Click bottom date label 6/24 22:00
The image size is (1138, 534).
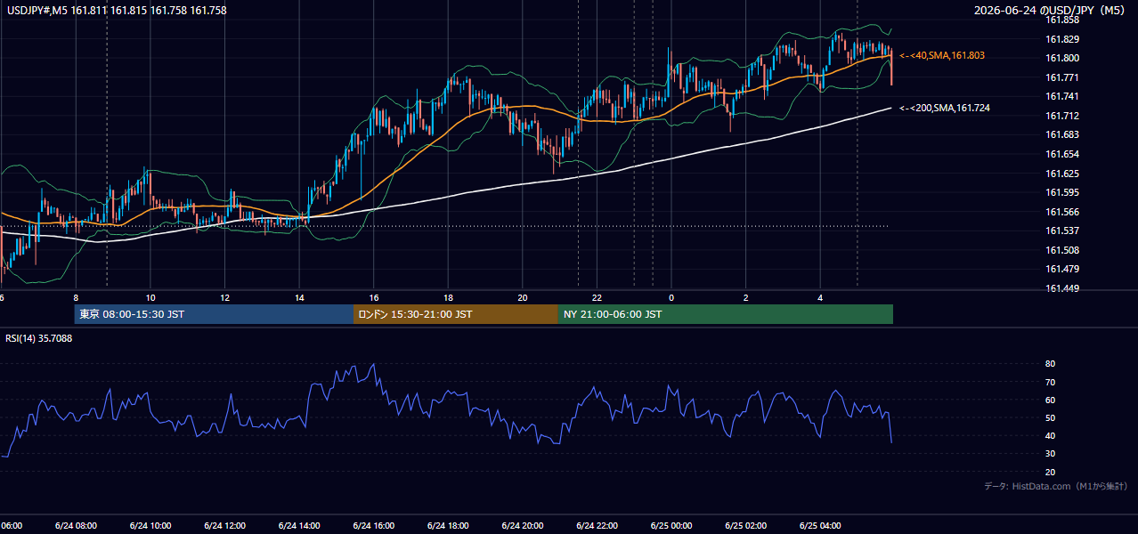pyautogui.click(x=597, y=525)
